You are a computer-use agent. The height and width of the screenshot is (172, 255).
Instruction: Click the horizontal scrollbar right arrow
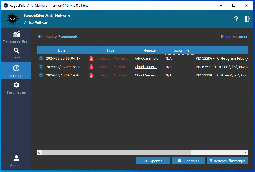[245, 153]
